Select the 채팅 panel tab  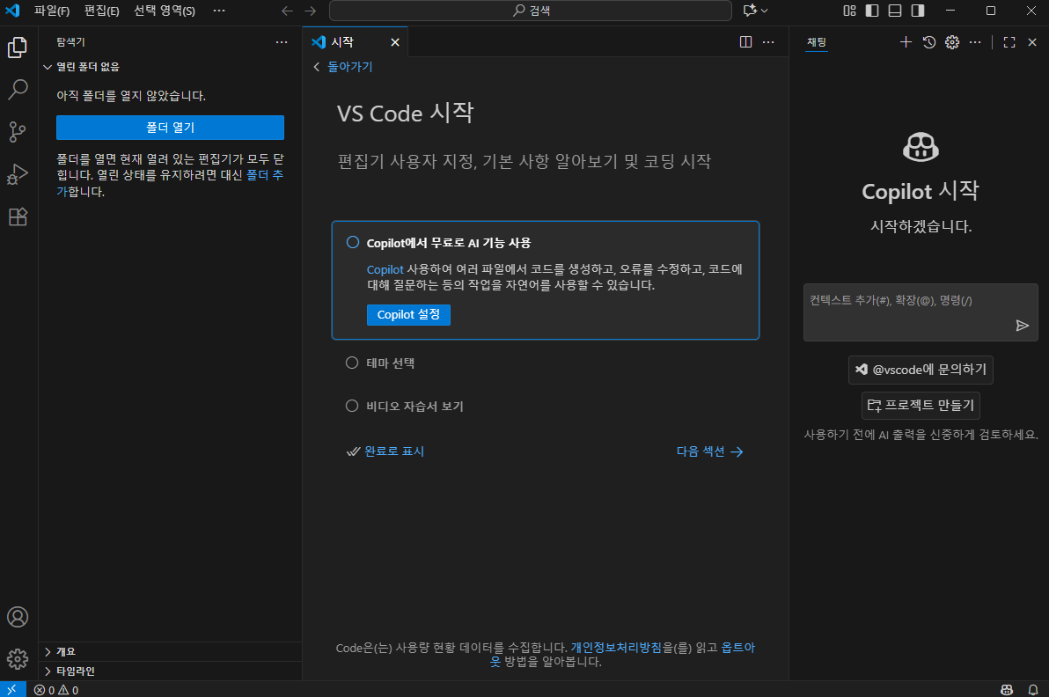(x=816, y=42)
